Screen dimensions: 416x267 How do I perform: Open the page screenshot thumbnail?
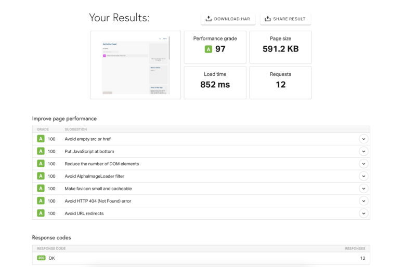click(x=136, y=65)
